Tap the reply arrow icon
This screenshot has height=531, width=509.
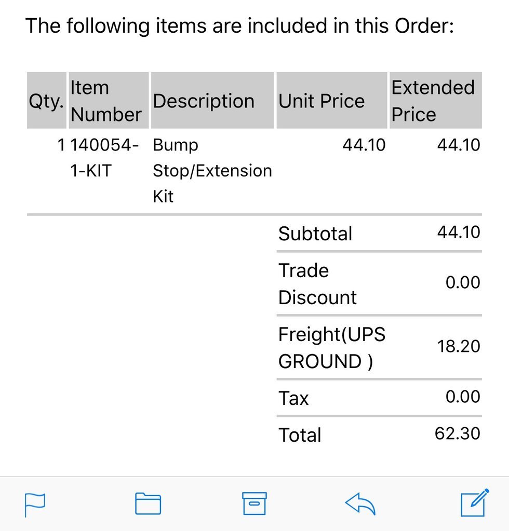pyautogui.click(x=360, y=503)
